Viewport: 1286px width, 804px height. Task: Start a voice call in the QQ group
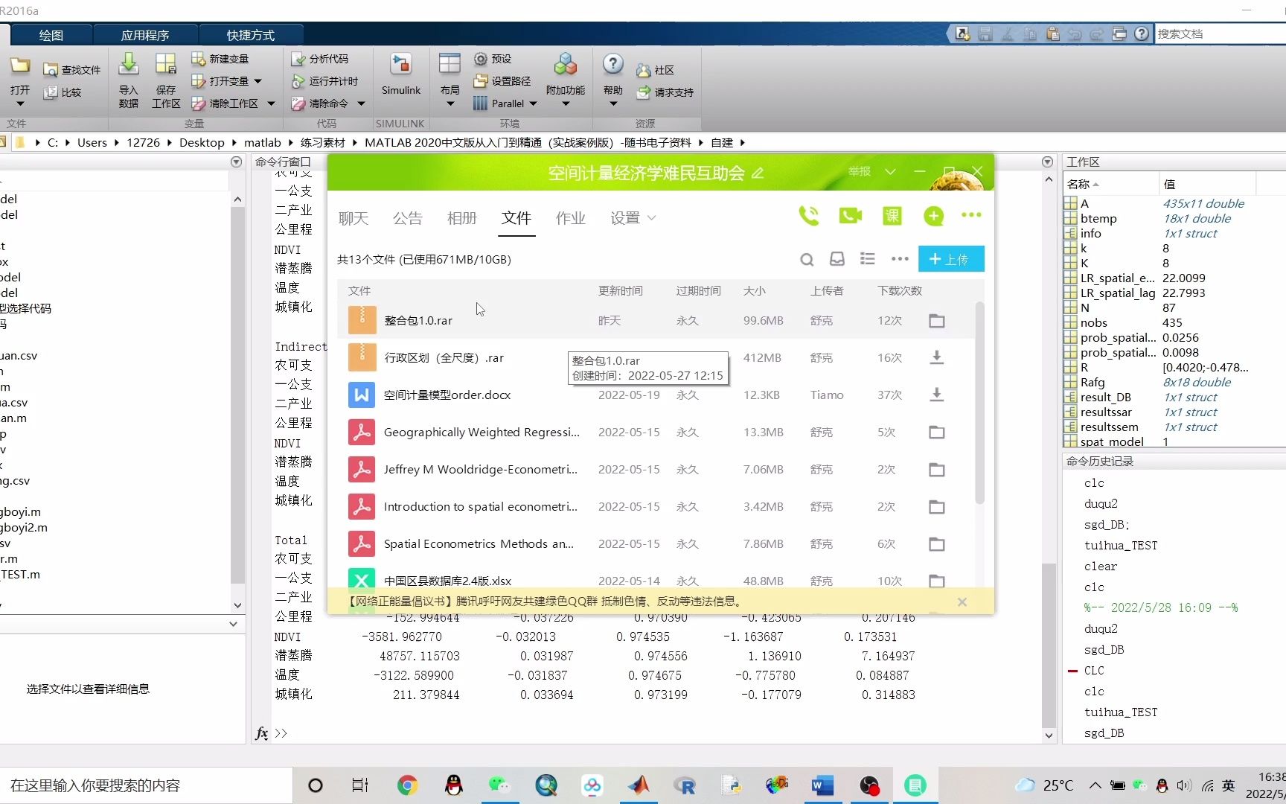click(809, 216)
